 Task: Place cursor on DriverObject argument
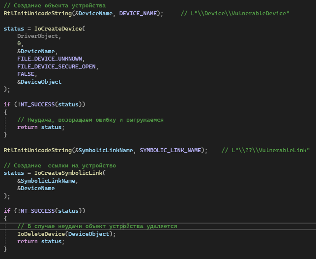click(x=39, y=36)
